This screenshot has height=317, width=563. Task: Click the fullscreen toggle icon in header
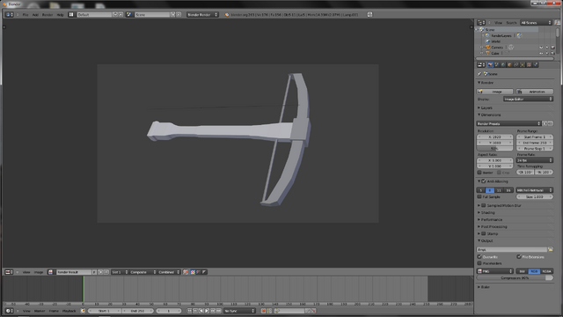tap(369, 15)
